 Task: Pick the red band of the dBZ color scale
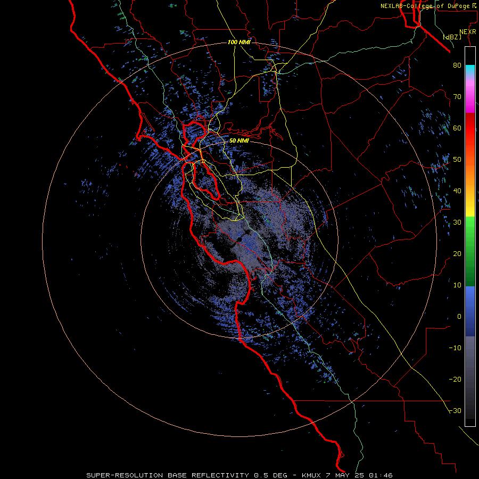[470, 128]
